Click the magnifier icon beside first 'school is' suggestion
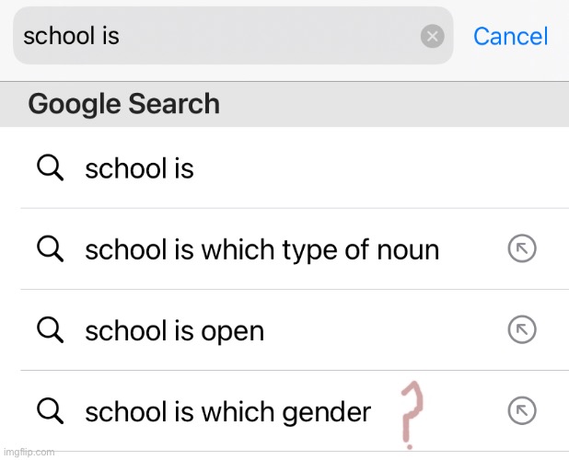569x460 pixels. coord(50,168)
